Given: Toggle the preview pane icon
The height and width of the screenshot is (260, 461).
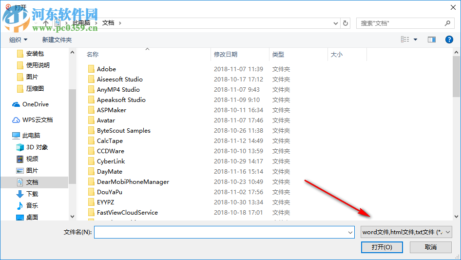Looking at the screenshot, I should point(432,40).
